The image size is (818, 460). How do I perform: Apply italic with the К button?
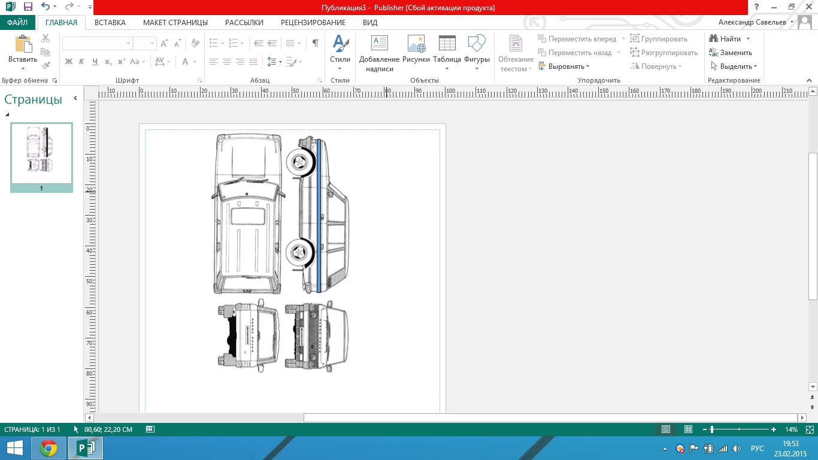(x=81, y=62)
